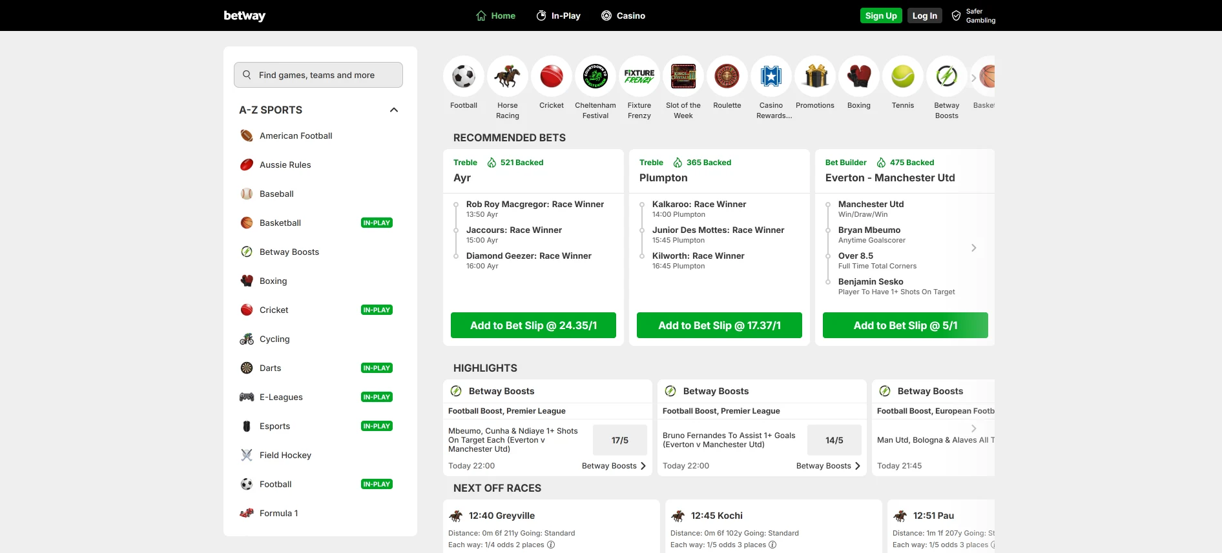Open 12:40 Greyville race card
Image resolution: width=1222 pixels, height=553 pixels.
(502, 516)
